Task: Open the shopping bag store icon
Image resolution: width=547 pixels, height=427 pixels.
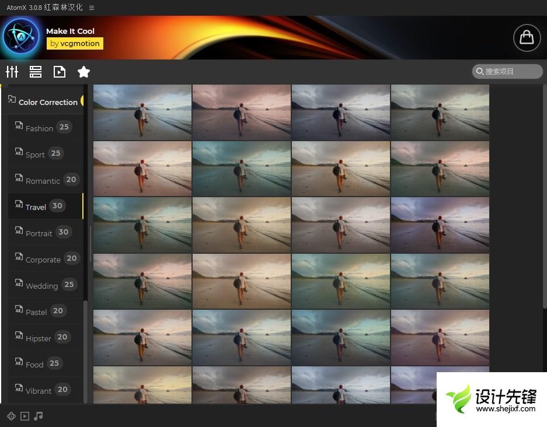Action: [x=527, y=37]
